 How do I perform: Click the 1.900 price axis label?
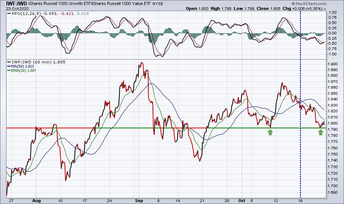[333, 64]
